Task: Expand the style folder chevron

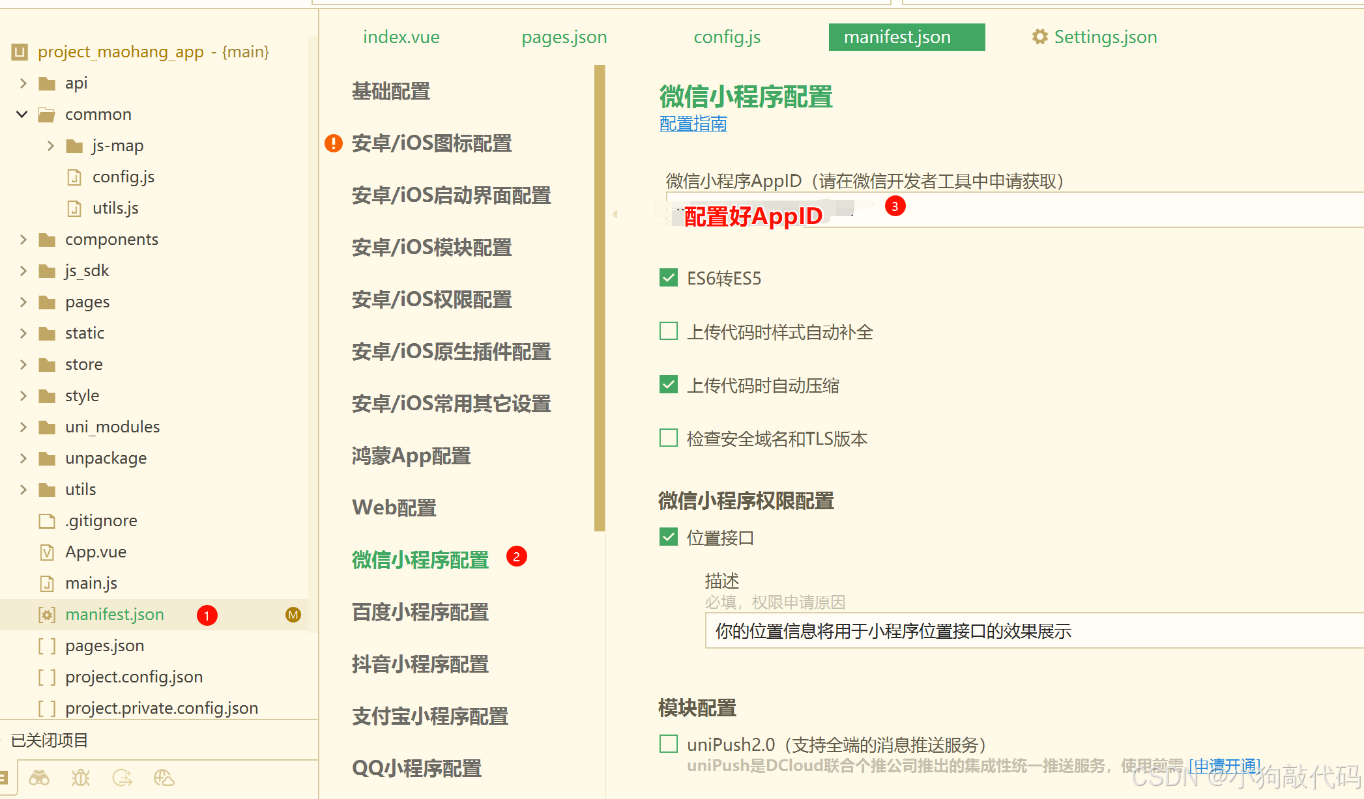Action: (23, 396)
